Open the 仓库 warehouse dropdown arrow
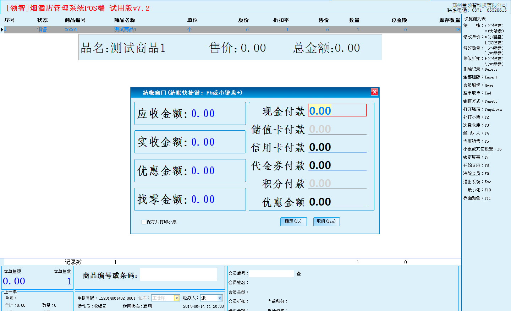The width and height of the screenshot is (511, 311). tap(176, 298)
